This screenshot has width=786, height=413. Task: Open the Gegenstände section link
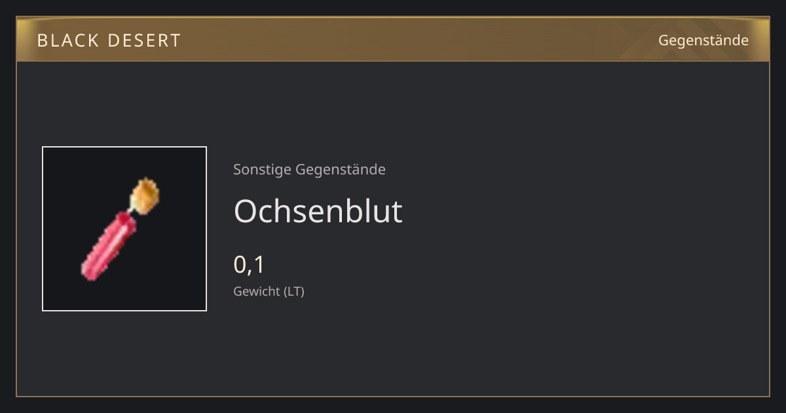point(703,41)
